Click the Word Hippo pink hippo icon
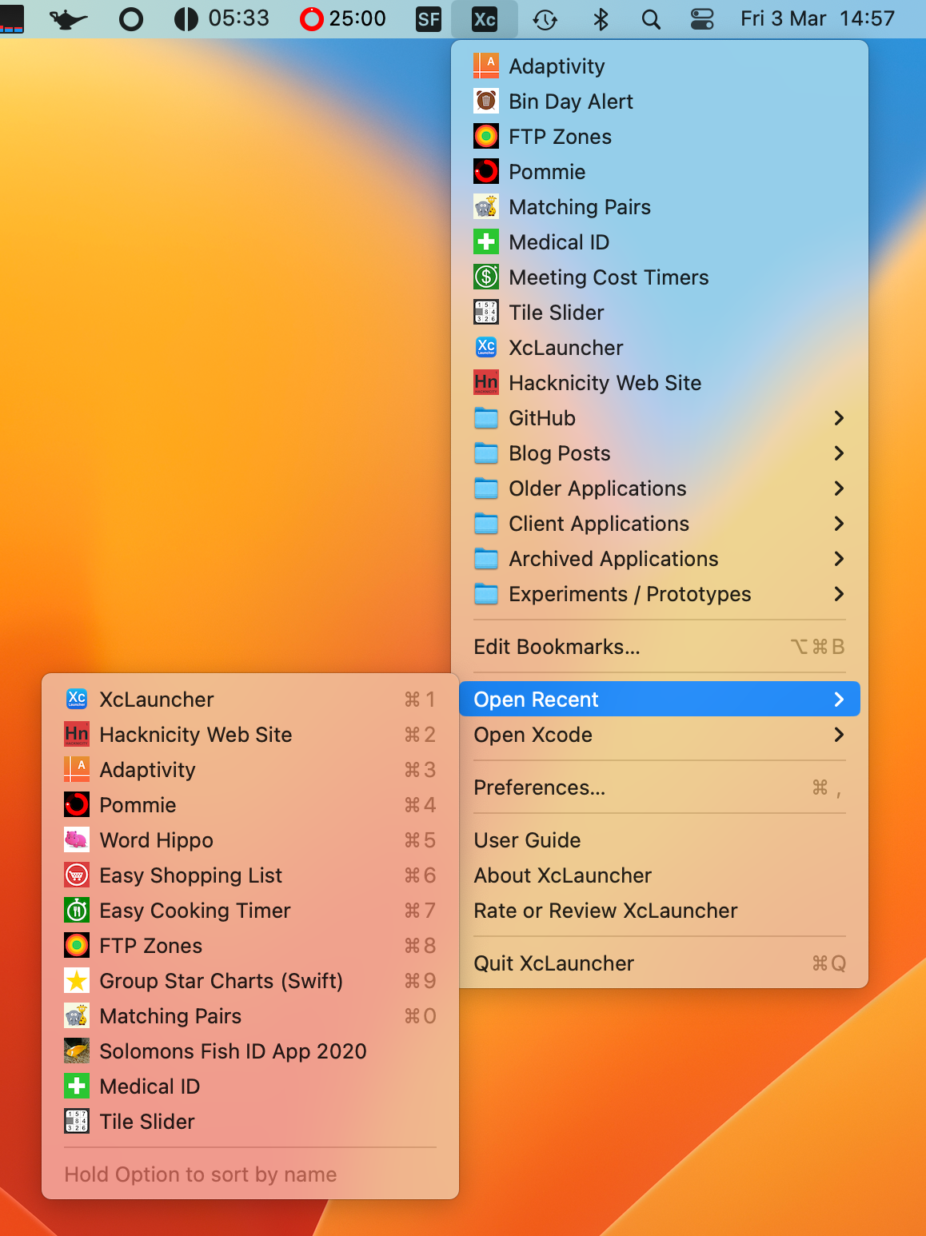 77,840
